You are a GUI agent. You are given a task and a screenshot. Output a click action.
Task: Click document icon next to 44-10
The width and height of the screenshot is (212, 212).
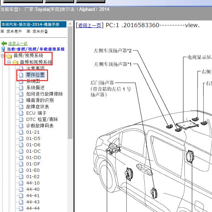tap(21, 183)
